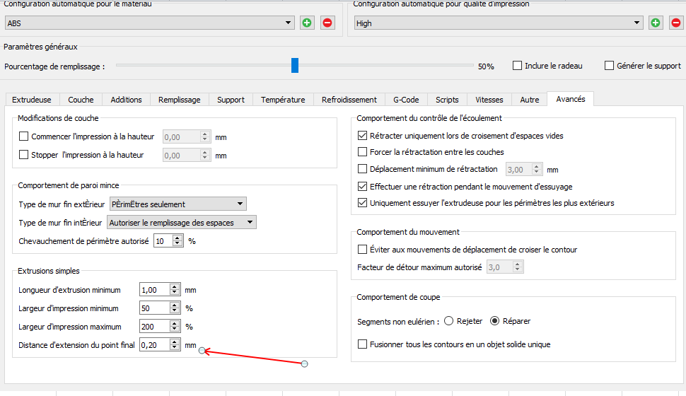This screenshot has height=396, width=686.
Task: Check Stopper l'impression à la hauteur
Action: [x=23, y=155]
